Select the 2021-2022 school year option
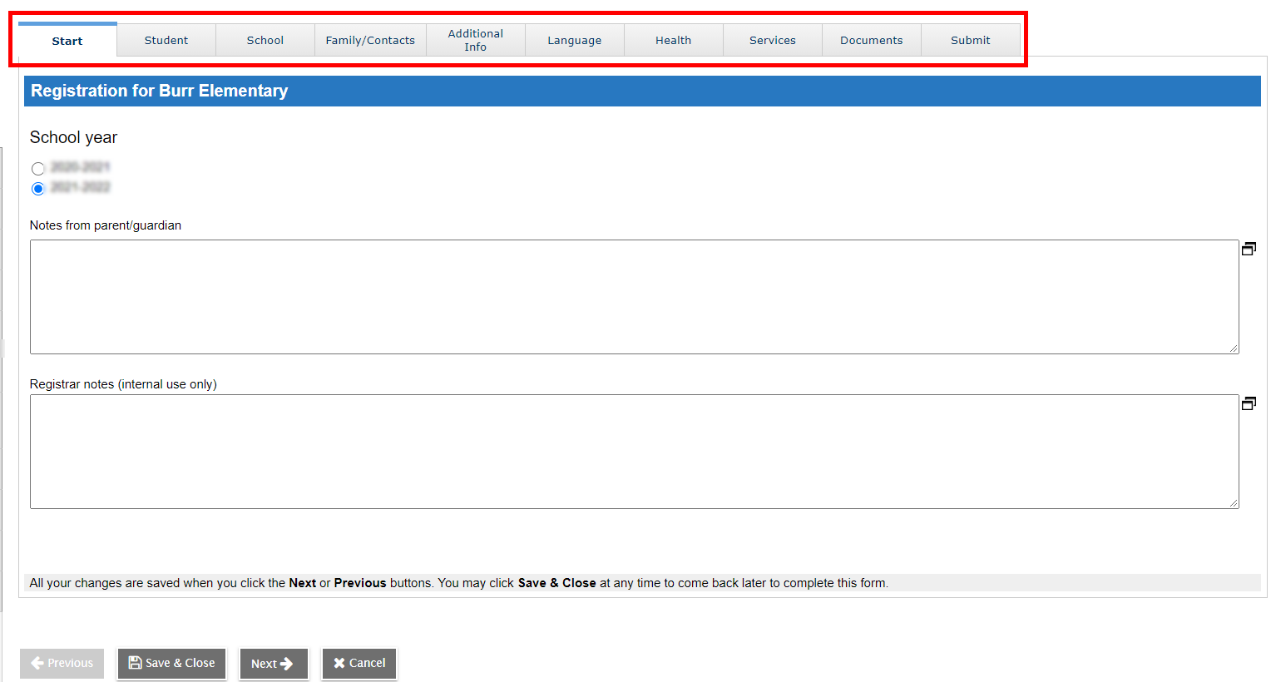 pyautogui.click(x=37, y=188)
